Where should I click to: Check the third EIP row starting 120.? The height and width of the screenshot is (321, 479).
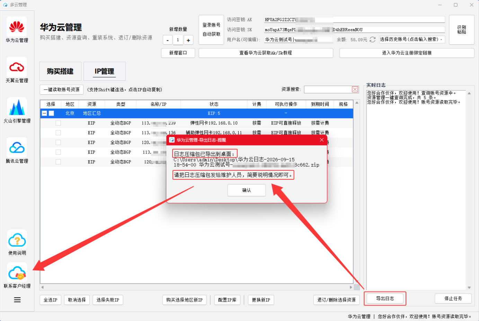[58, 142]
